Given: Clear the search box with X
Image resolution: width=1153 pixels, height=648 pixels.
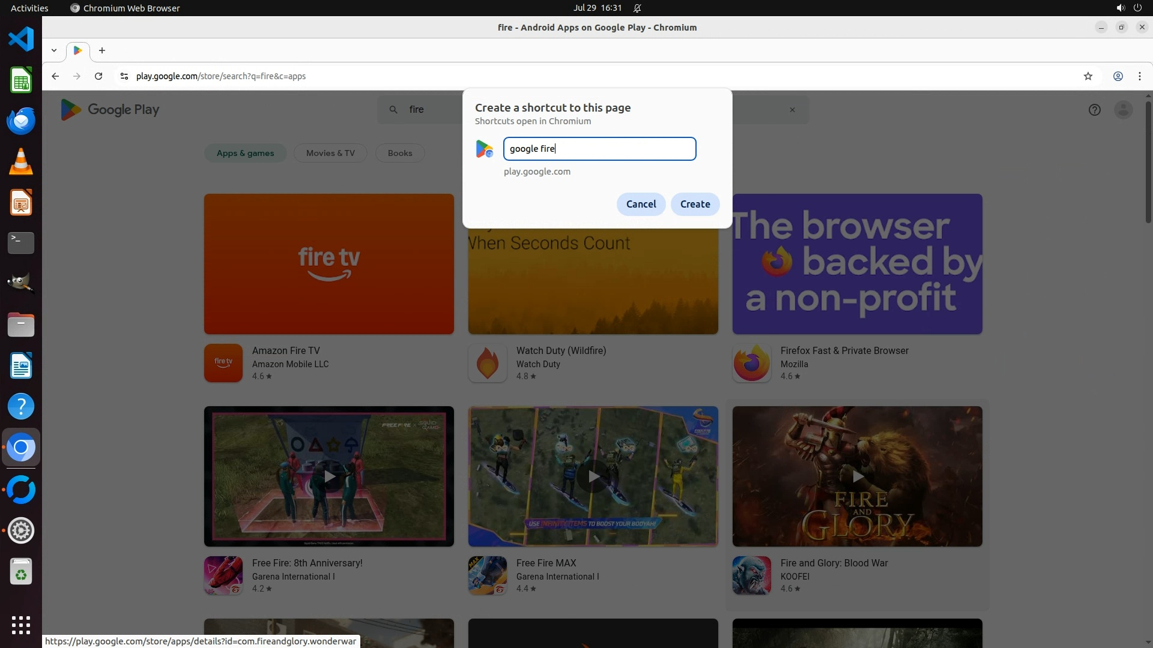Looking at the screenshot, I should coord(792,110).
